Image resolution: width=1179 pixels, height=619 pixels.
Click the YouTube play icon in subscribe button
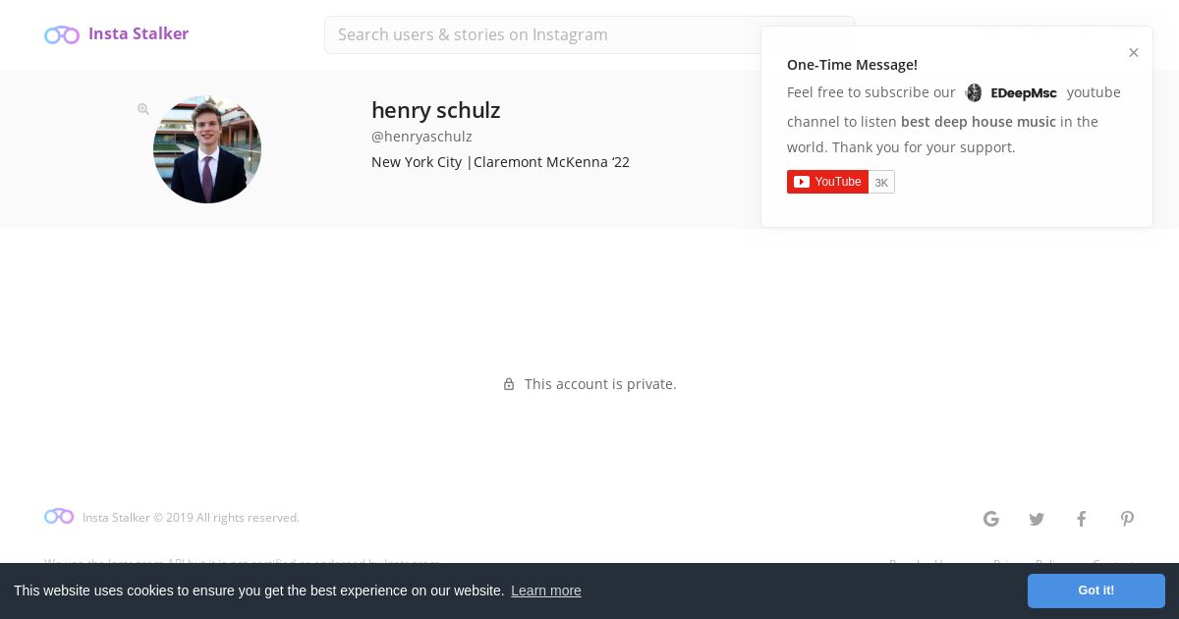click(x=802, y=182)
